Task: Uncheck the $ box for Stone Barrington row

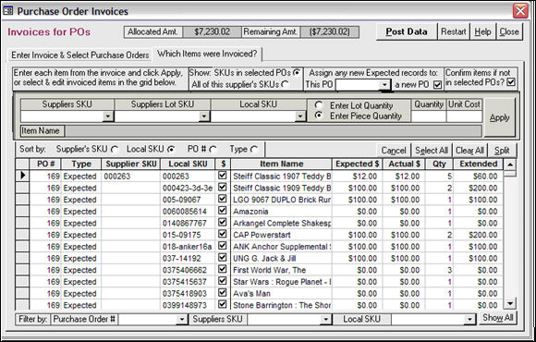Action: click(x=223, y=304)
